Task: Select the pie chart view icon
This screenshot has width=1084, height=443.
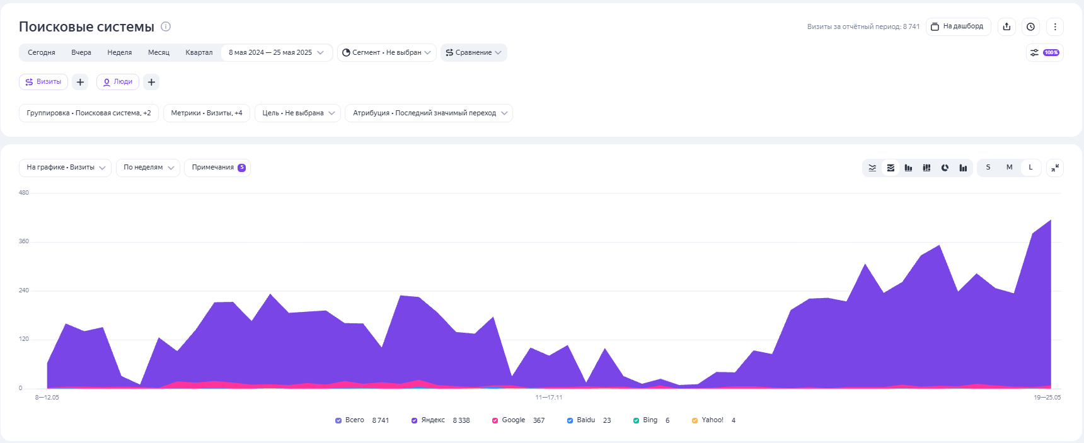Action: coord(945,168)
